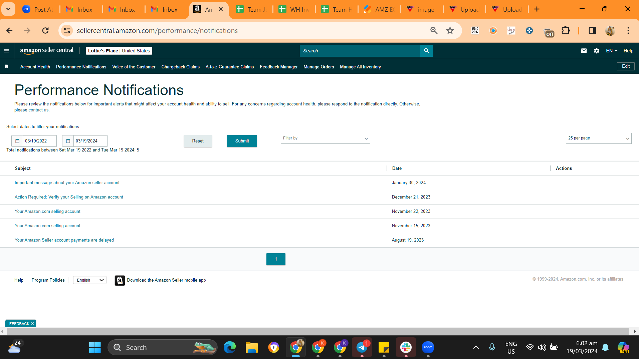Click the site information icon in the address bar
The height and width of the screenshot is (359, 639).
pyautogui.click(x=67, y=31)
